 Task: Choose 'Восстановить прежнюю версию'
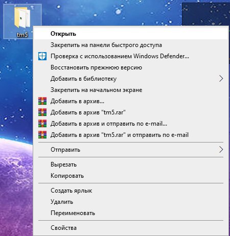click(131, 67)
